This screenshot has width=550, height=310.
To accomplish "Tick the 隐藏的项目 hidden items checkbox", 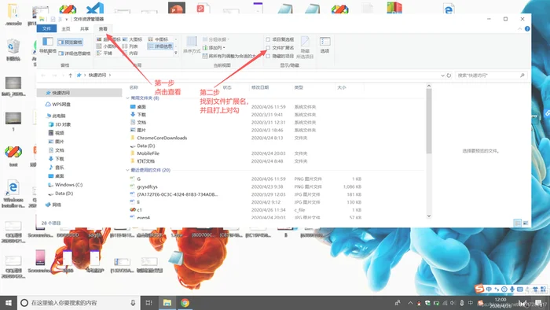I will 268,56.
